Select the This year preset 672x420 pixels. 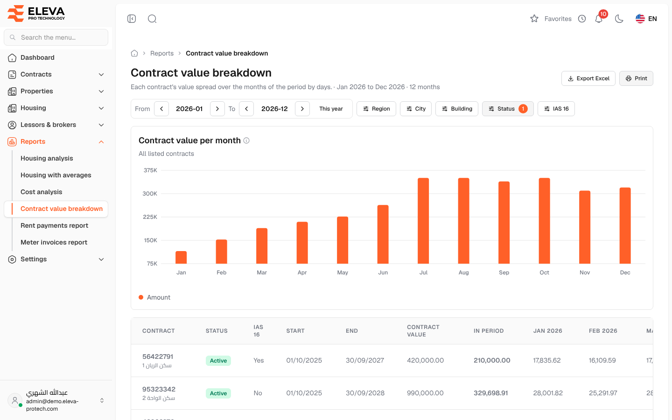tap(331, 109)
